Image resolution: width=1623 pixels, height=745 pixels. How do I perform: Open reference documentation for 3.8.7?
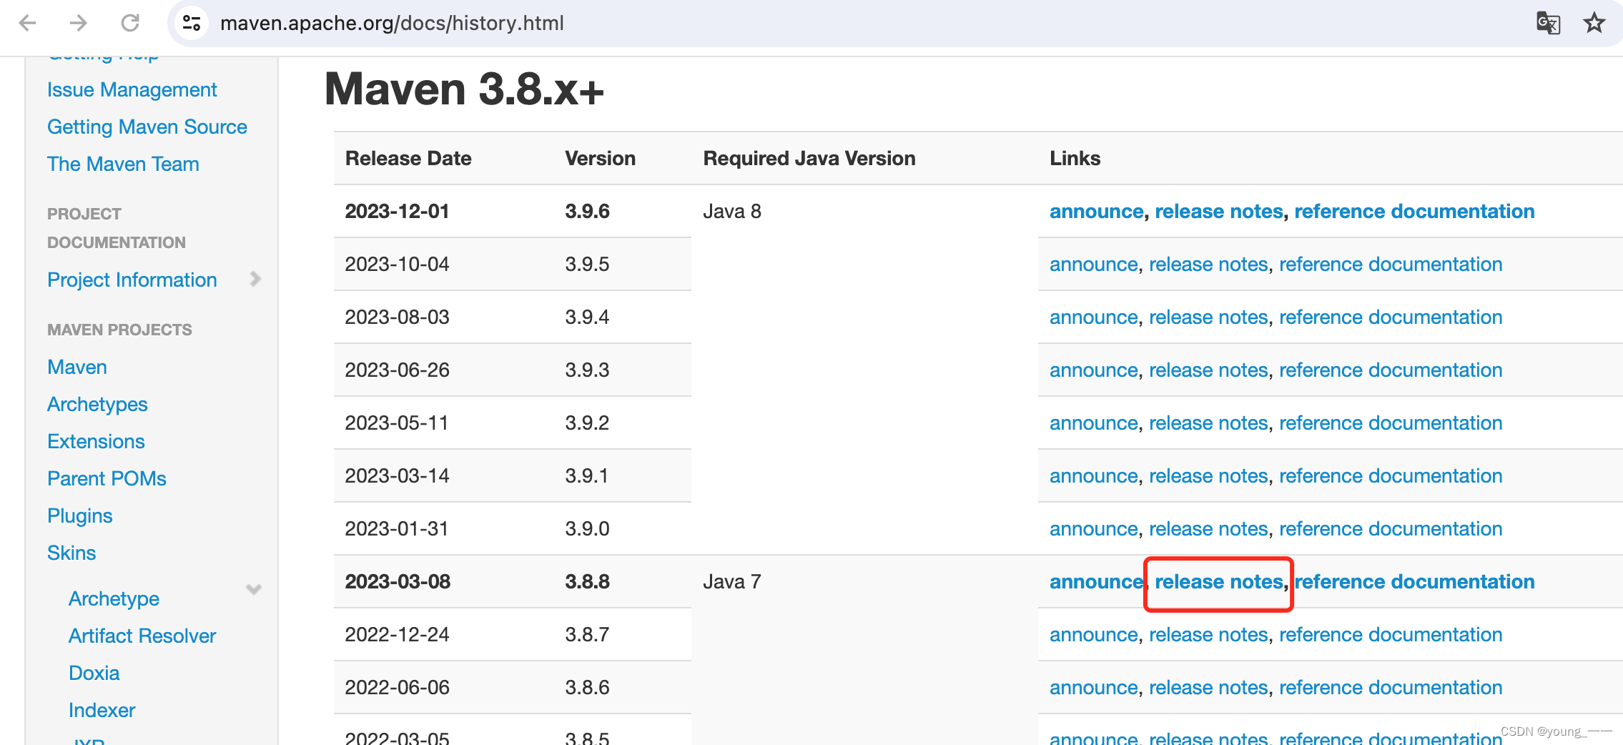(x=1391, y=635)
